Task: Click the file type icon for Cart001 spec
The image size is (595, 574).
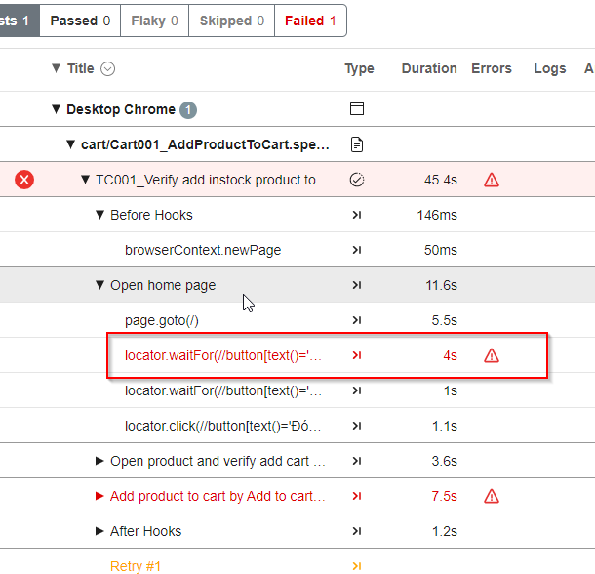Action: coord(357,144)
